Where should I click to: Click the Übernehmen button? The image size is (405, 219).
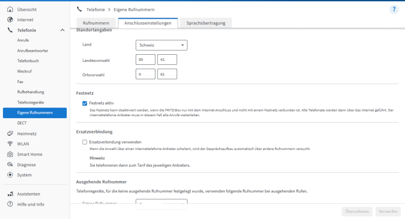coord(357,211)
